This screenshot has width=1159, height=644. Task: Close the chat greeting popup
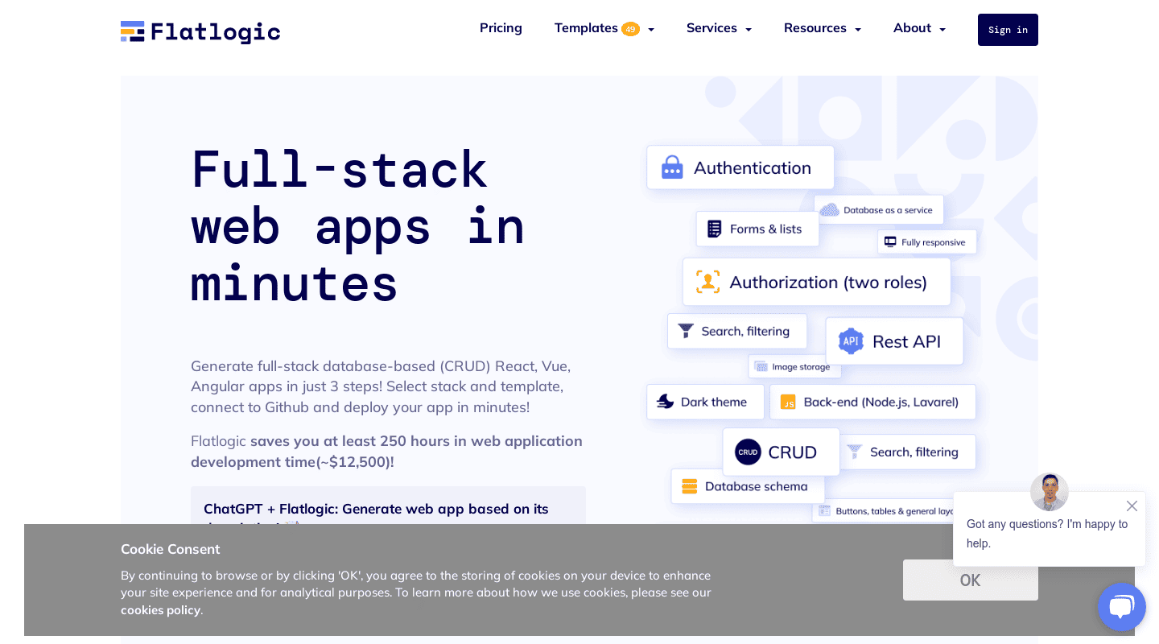coord(1132,506)
